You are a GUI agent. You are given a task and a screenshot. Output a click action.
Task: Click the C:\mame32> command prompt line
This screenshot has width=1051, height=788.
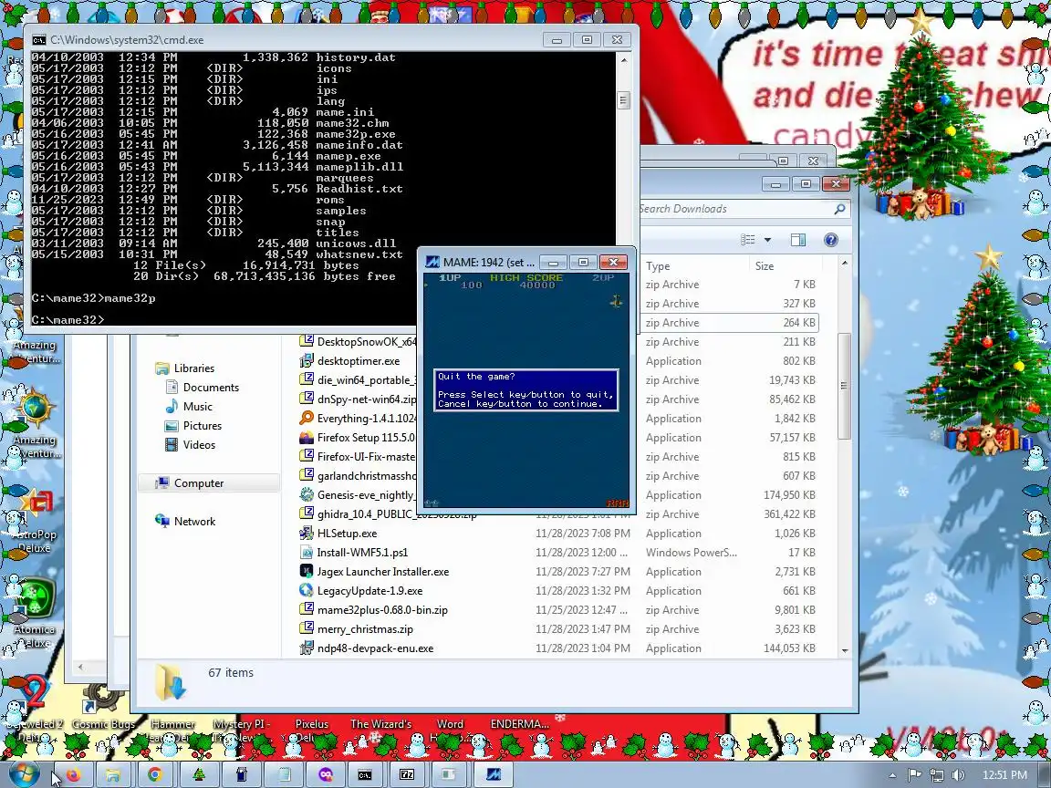pyautogui.click(x=68, y=319)
